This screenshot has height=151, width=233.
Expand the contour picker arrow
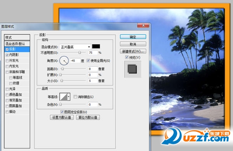(x=69, y=97)
